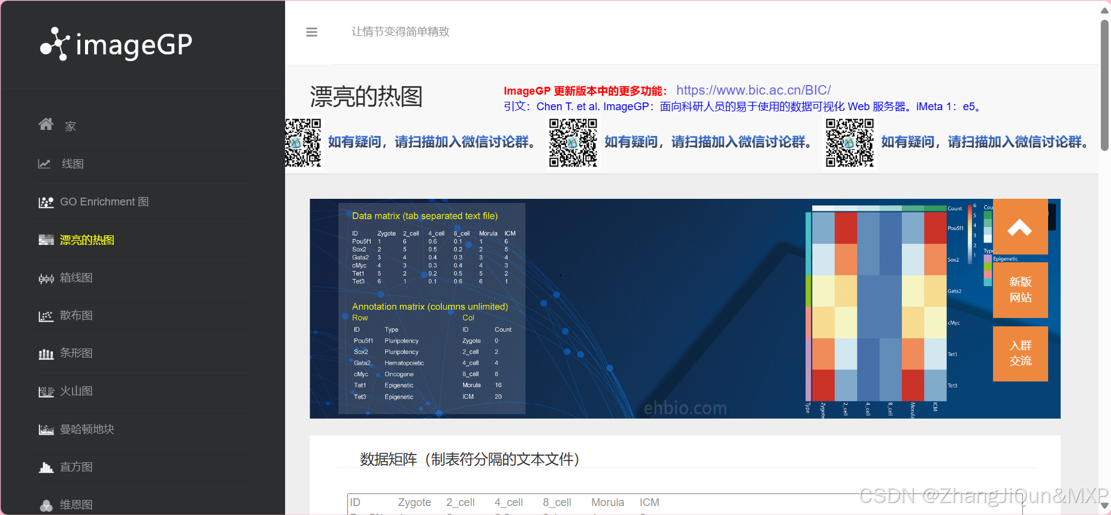The width and height of the screenshot is (1111, 515).
Task: Click the Chen T. et al. citation link
Action: point(742,107)
